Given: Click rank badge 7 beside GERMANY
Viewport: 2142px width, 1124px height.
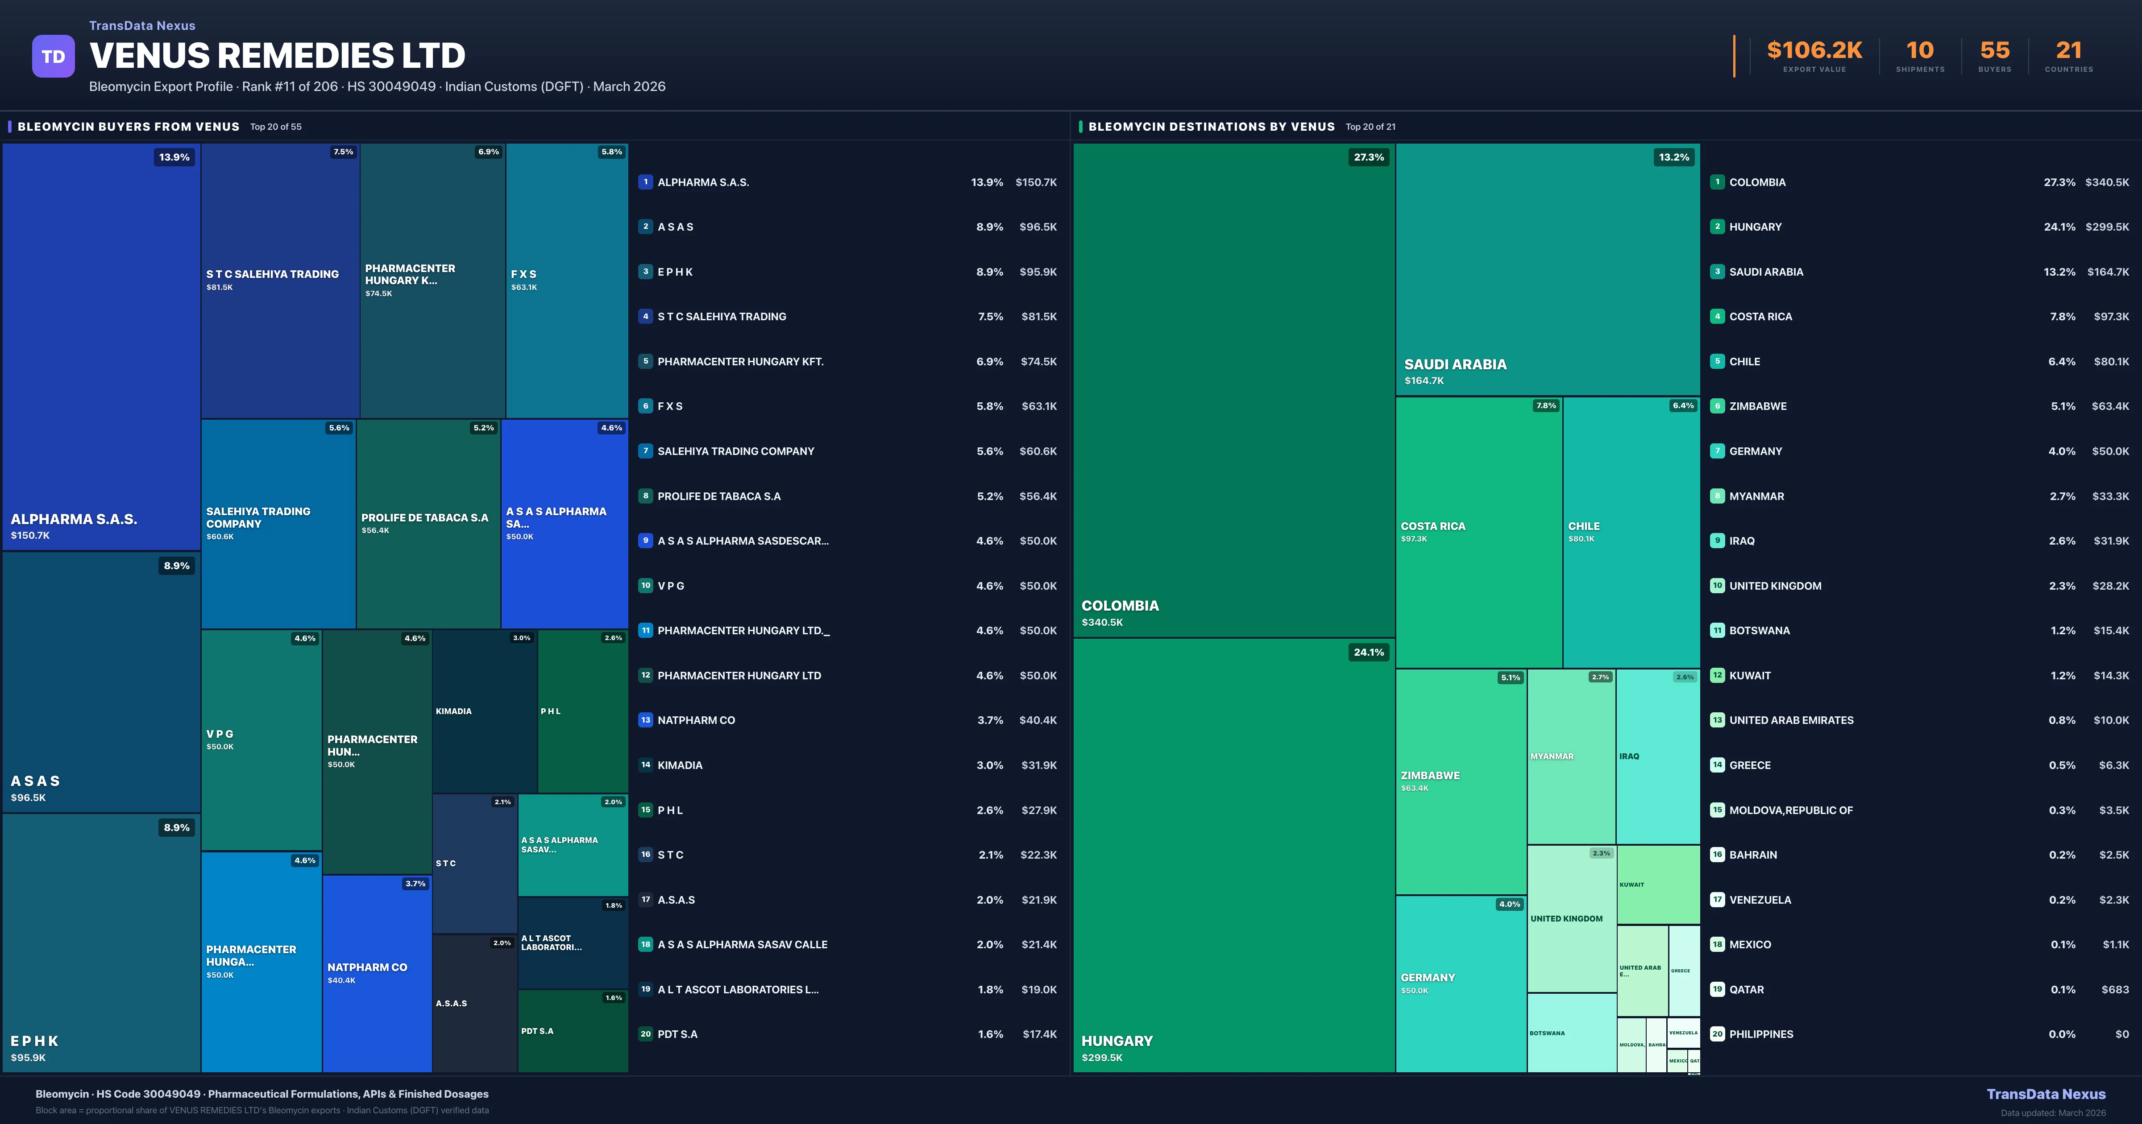Looking at the screenshot, I should [1717, 451].
